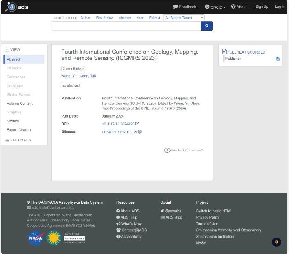Open the Terms of Use link

207,223
